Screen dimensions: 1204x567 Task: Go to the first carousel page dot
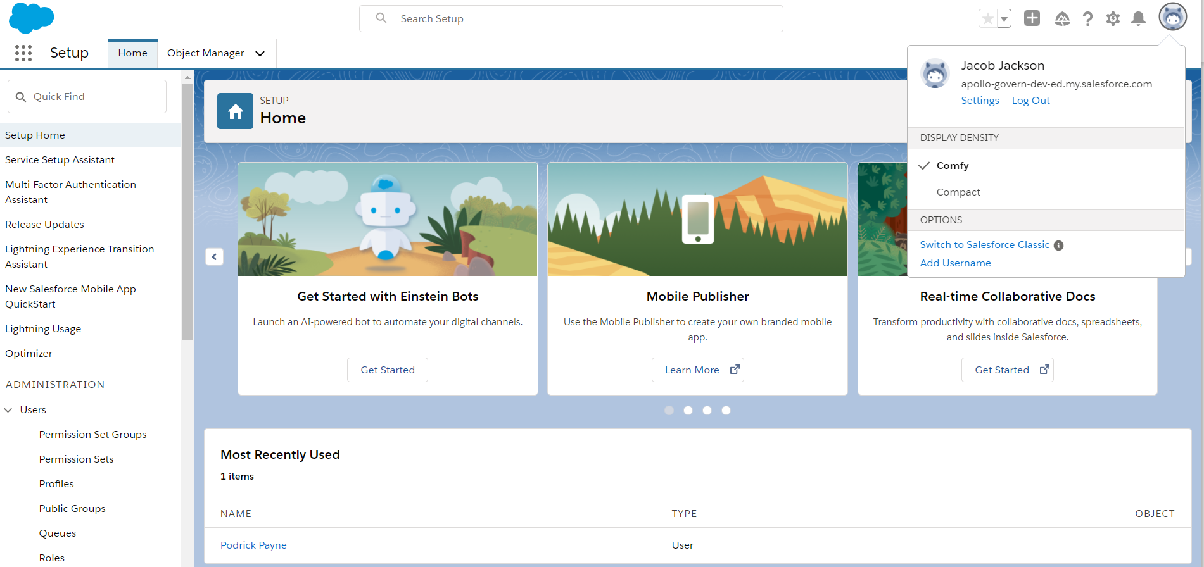tap(669, 410)
